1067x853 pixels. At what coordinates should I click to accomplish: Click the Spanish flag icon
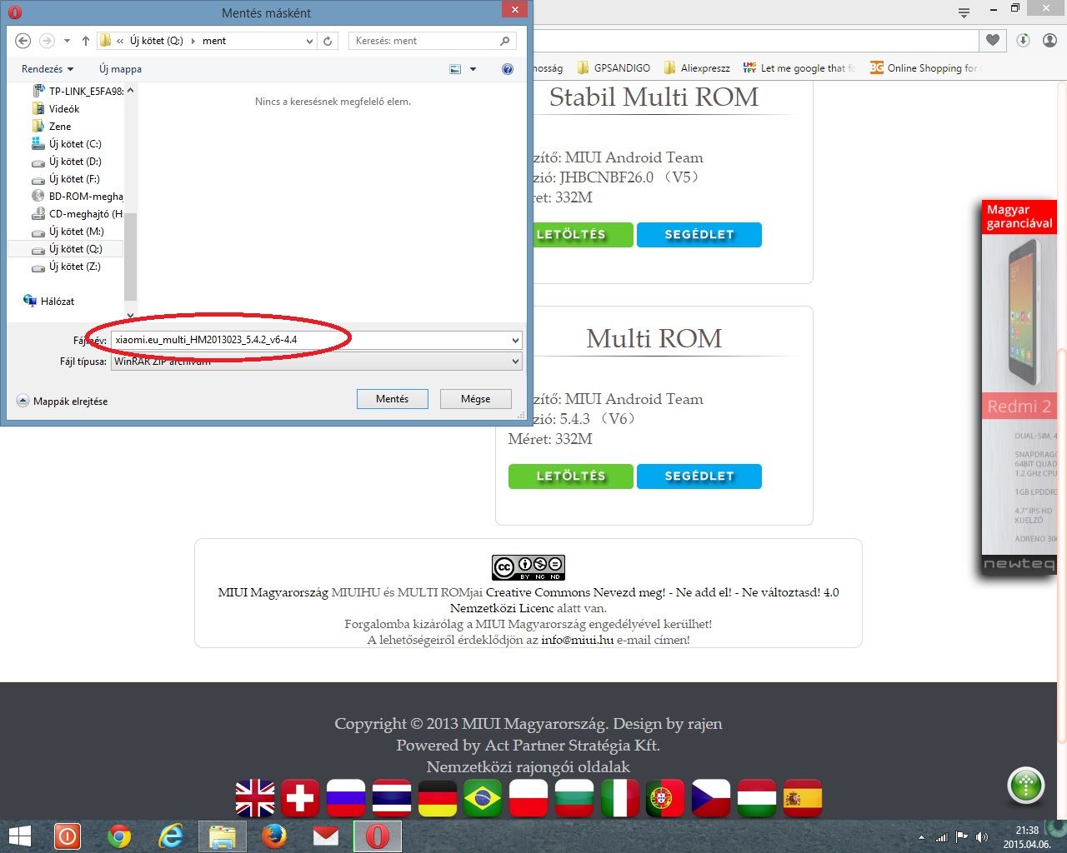pos(802,798)
